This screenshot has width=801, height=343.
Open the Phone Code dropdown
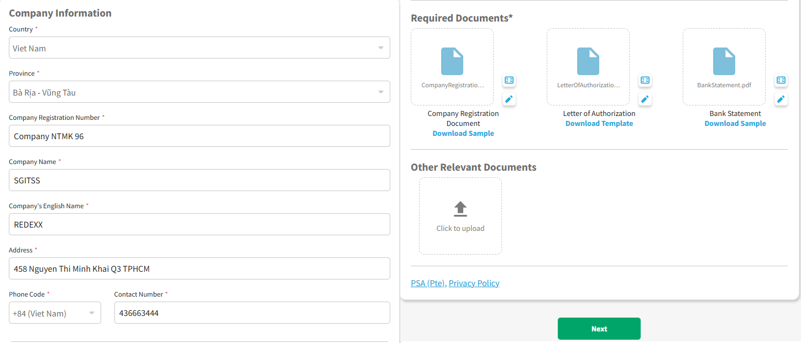(55, 313)
